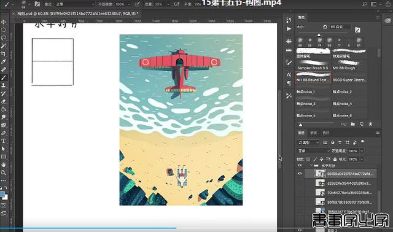
Task: Select the Brushes panel tab
Action: point(301,17)
